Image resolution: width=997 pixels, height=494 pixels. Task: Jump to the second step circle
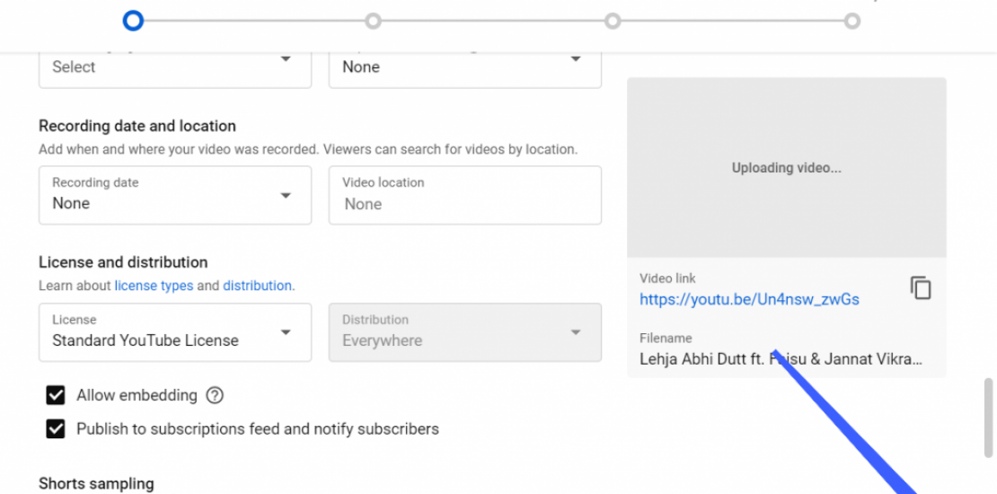373,21
